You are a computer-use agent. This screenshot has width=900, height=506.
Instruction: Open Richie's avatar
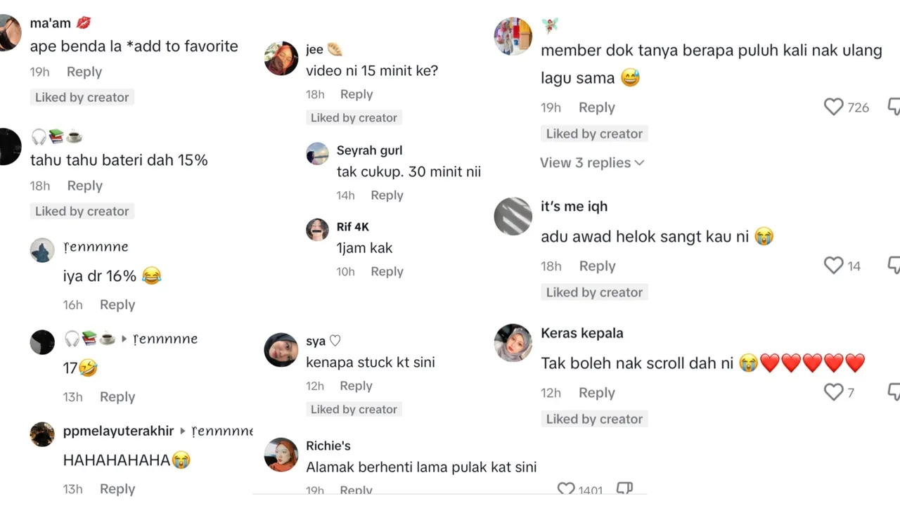click(281, 455)
